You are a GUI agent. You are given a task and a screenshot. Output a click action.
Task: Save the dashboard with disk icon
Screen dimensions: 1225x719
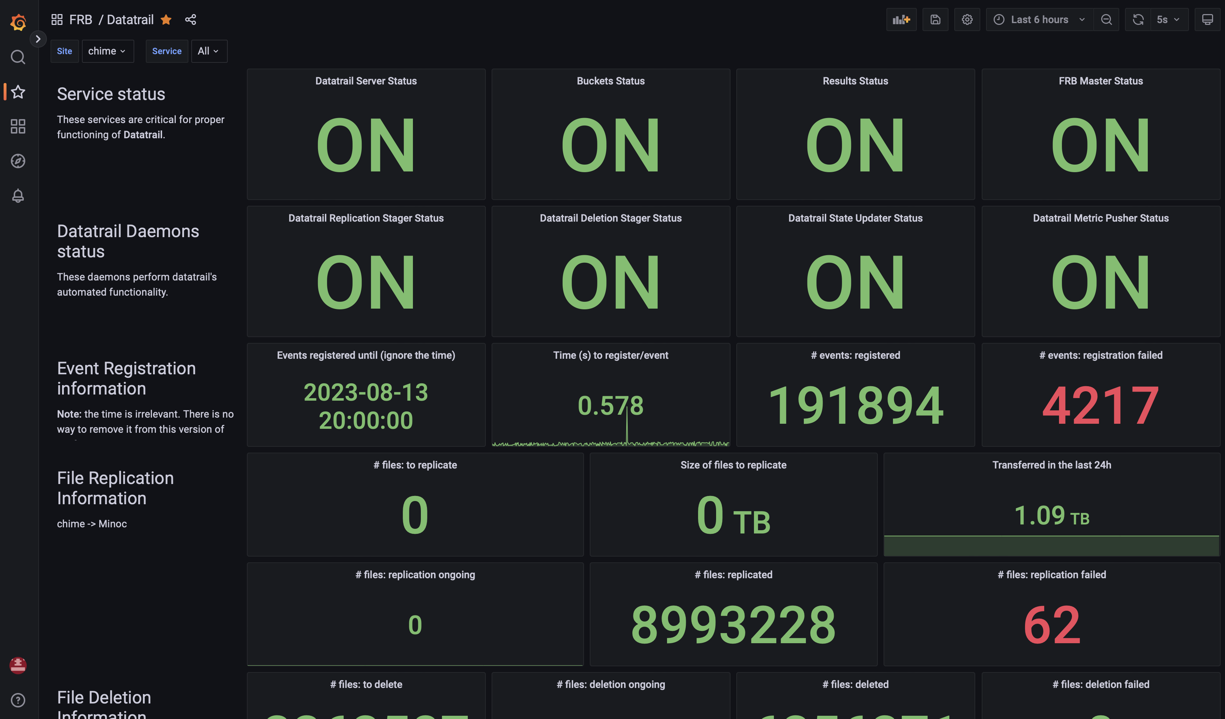[935, 19]
